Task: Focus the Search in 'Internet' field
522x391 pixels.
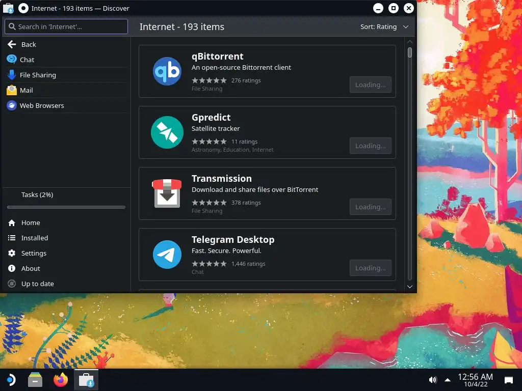Action: click(x=66, y=26)
